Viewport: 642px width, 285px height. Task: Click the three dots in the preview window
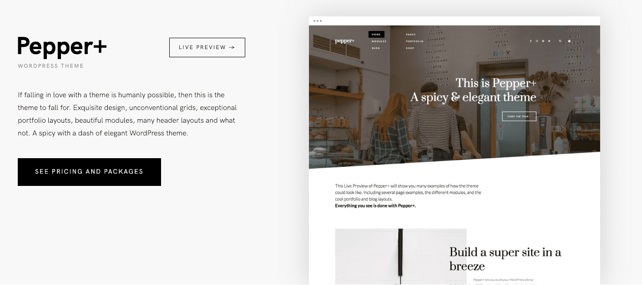(317, 21)
